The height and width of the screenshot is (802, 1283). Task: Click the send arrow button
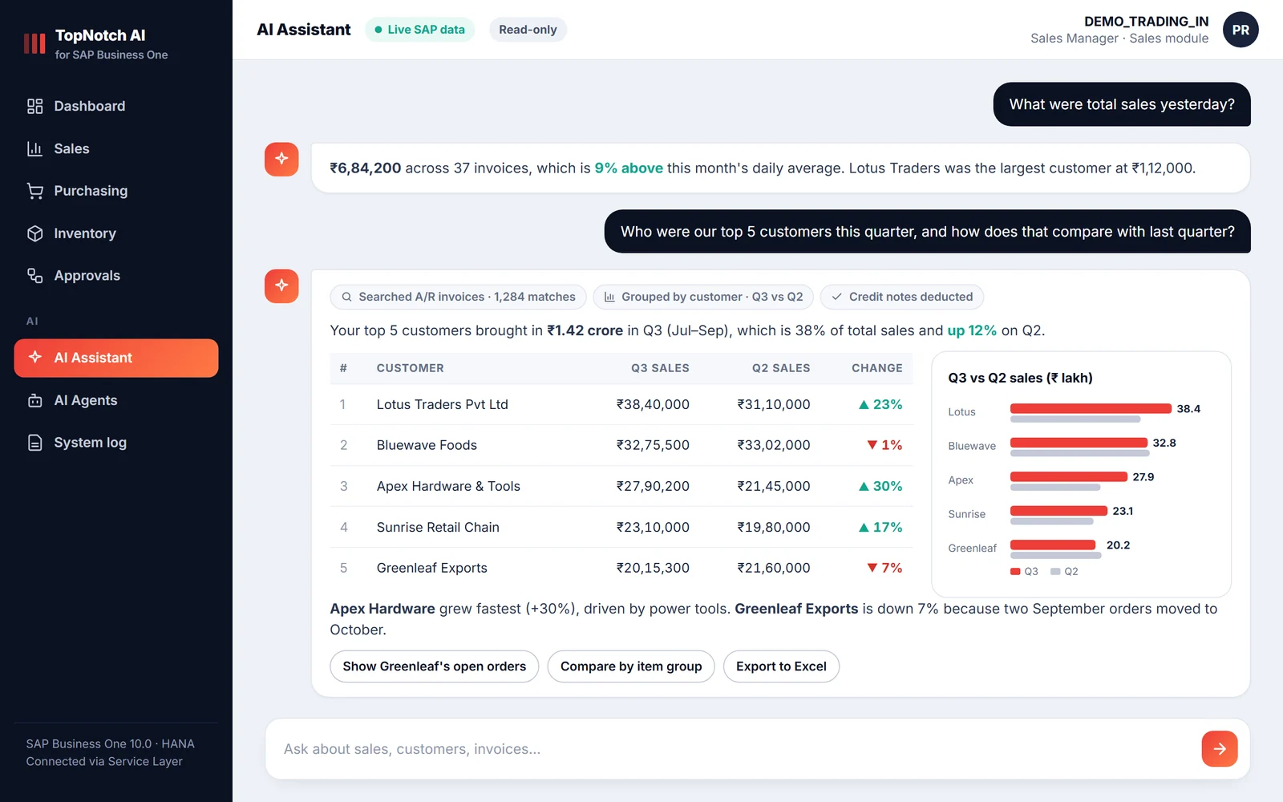pyautogui.click(x=1220, y=749)
